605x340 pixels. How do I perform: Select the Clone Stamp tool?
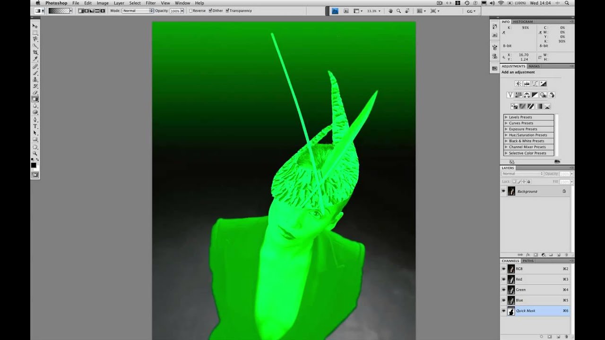(35, 79)
